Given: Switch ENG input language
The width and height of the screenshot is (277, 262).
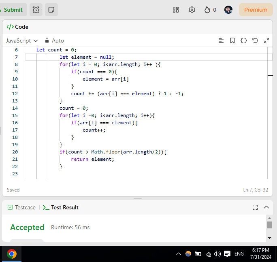Looking at the screenshot, I should 239,254.
